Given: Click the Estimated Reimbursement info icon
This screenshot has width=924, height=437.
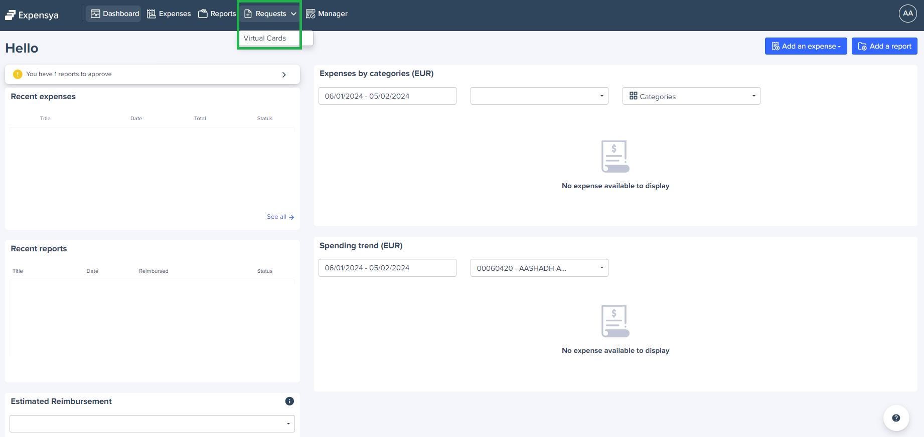Looking at the screenshot, I should (x=289, y=401).
